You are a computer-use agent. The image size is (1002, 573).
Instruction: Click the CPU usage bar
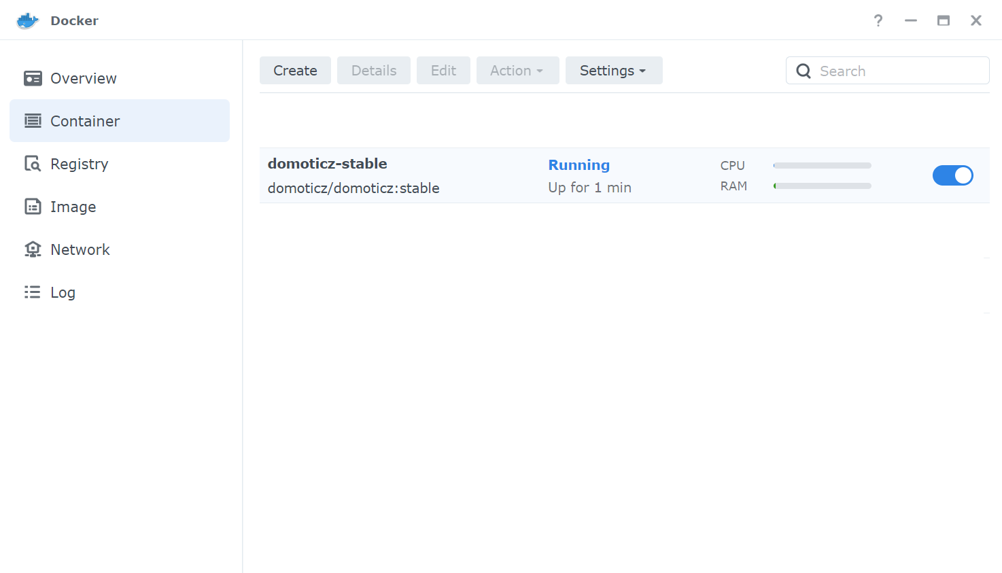pyautogui.click(x=823, y=165)
